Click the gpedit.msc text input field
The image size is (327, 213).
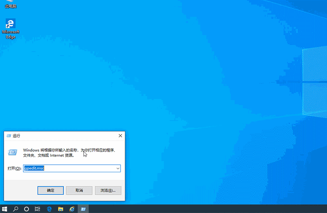point(69,168)
